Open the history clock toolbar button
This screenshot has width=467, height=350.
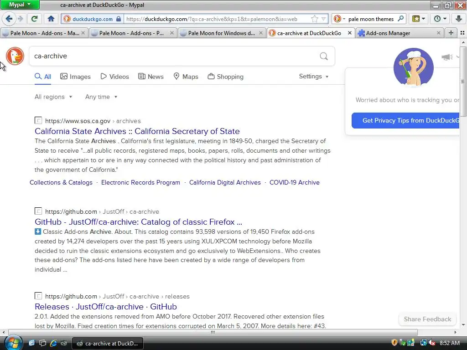click(440, 19)
